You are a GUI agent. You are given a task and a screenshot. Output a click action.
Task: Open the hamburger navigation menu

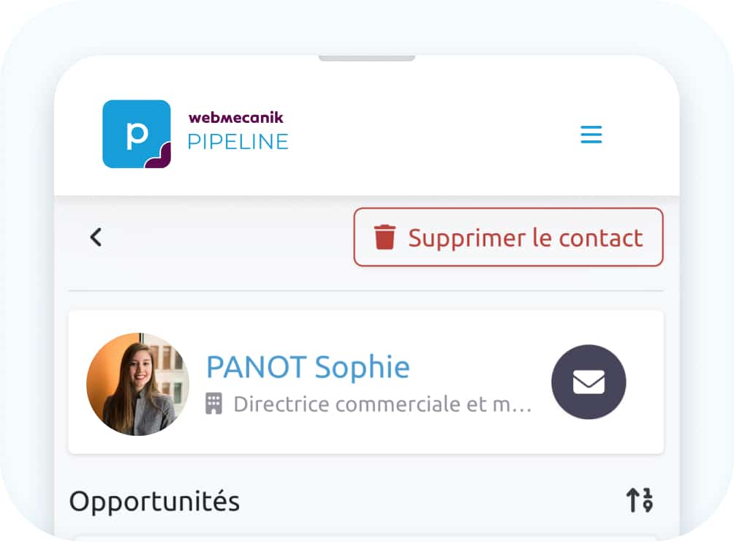(591, 135)
